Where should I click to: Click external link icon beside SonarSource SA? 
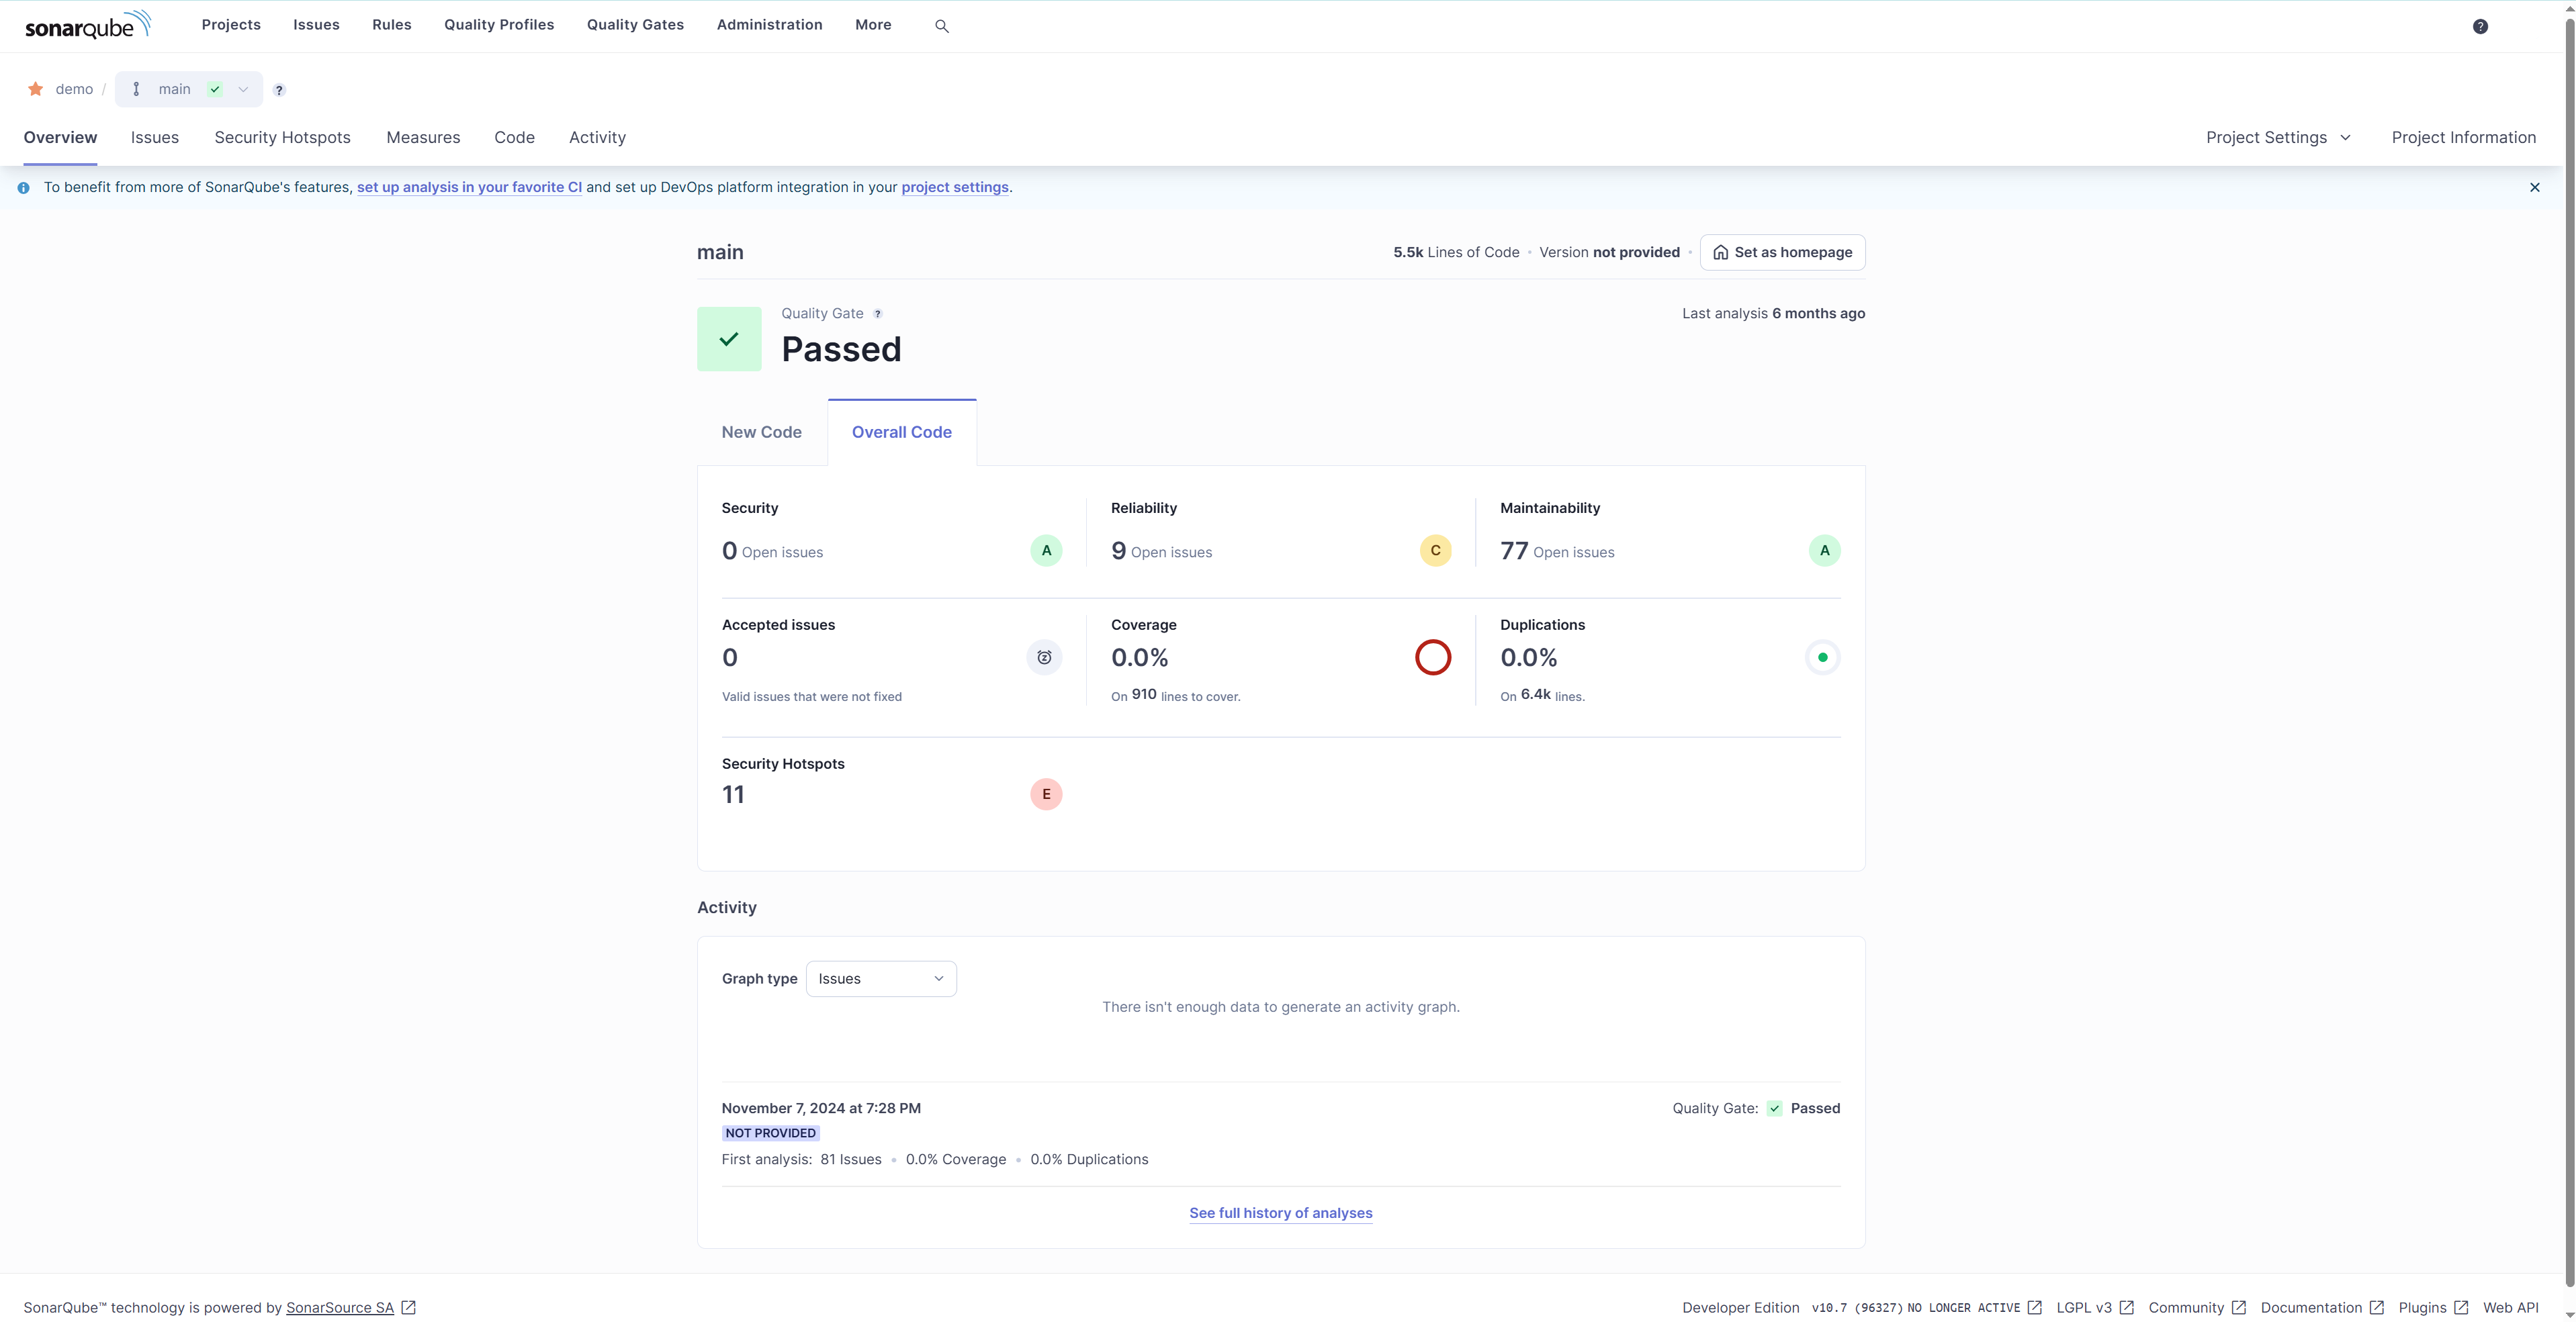pos(408,1307)
